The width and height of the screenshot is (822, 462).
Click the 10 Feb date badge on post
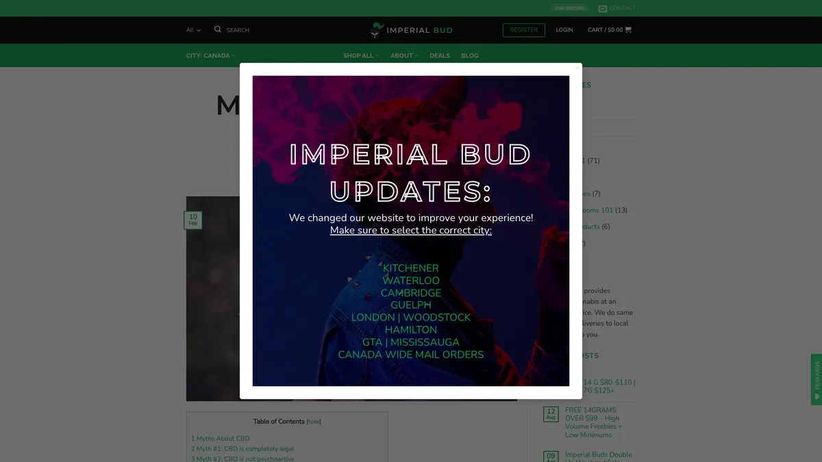[x=192, y=220]
